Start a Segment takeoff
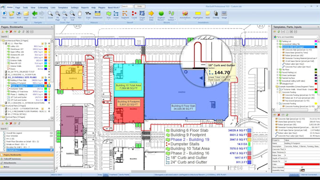Screen dimensions: 320x180 coord(125,14)
